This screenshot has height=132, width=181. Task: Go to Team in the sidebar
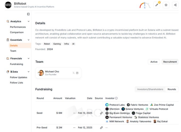pos(13,51)
